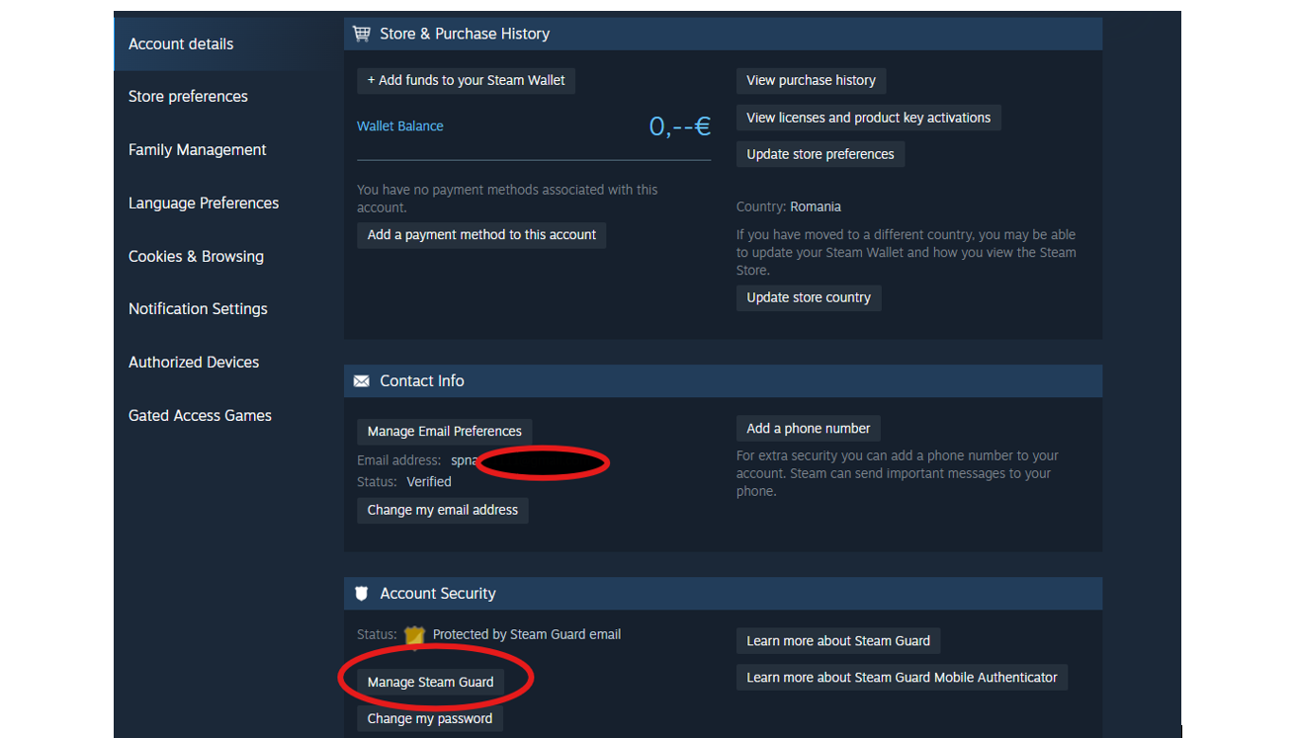This screenshot has height=738, width=1297.
Task: Open Notification Settings in the sidebar
Action: point(198,309)
